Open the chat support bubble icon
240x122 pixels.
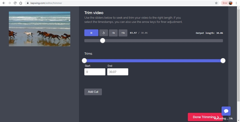(226, 111)
